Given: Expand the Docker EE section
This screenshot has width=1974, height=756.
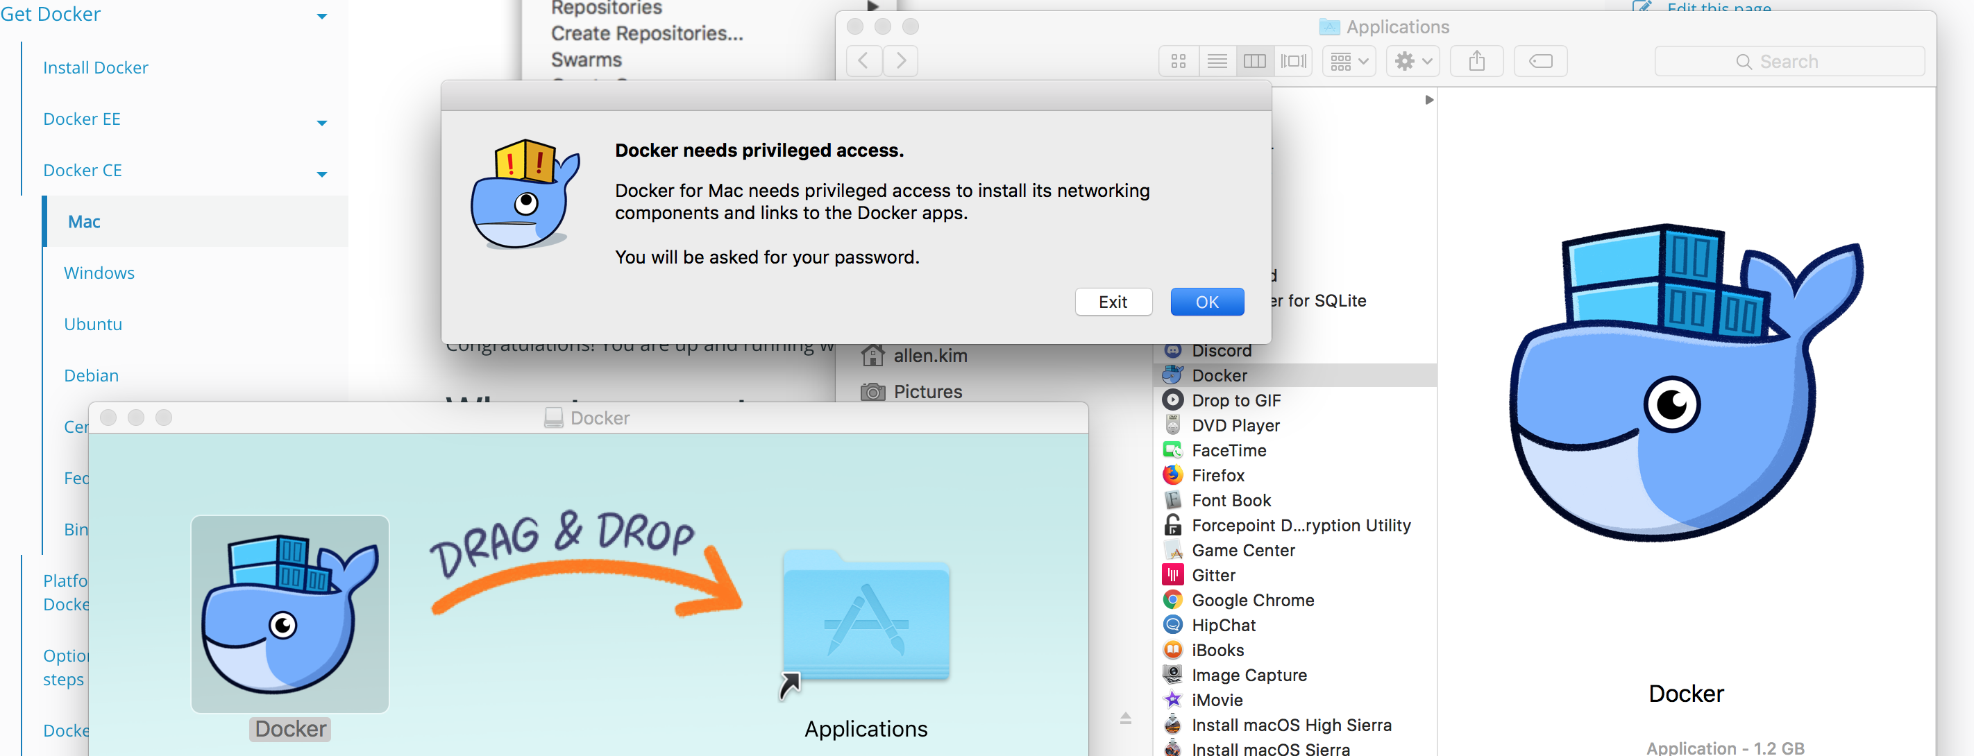Looking at the screenshot, I should (x=322, y=123).
